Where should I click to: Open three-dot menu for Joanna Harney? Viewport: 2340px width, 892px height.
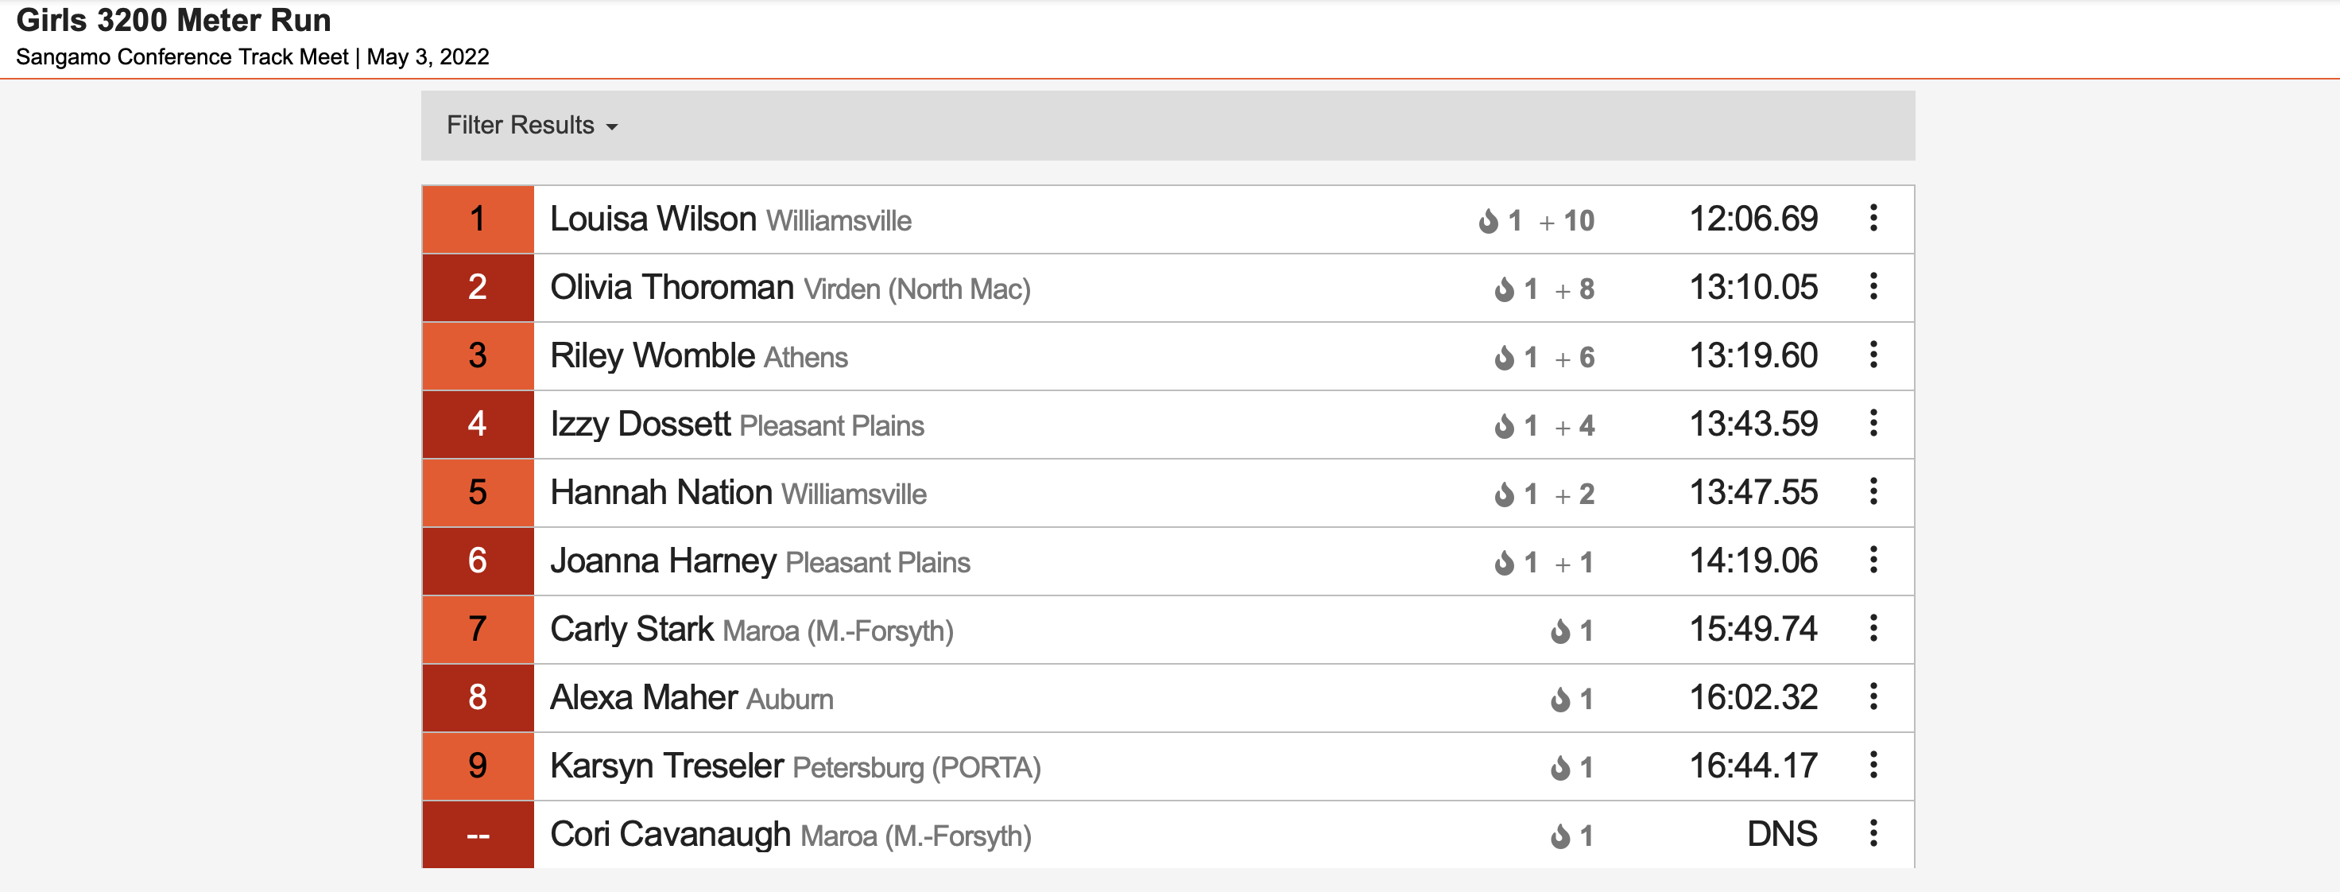pos(1873,560)
